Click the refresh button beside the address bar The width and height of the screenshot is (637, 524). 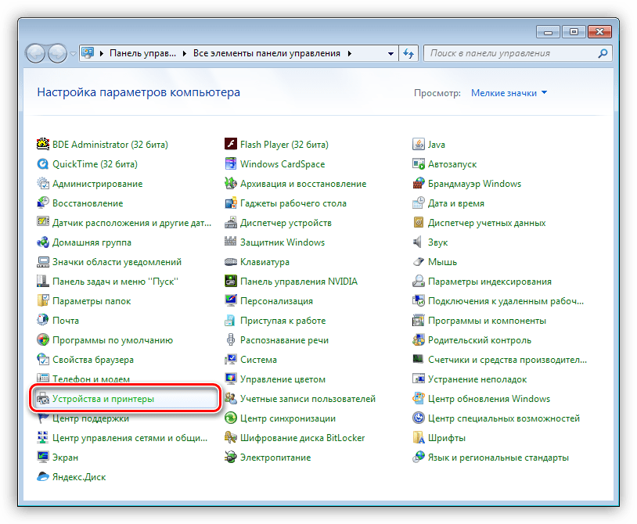click(x=409, y=53)
